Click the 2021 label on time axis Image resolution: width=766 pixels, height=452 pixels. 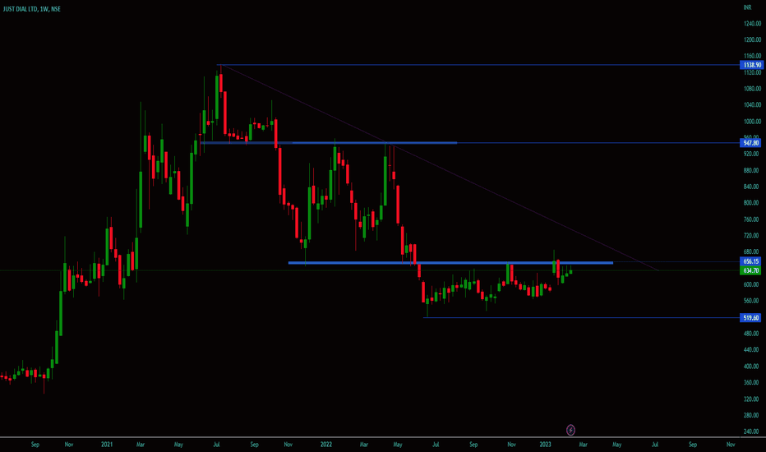[x=107, y=444]
